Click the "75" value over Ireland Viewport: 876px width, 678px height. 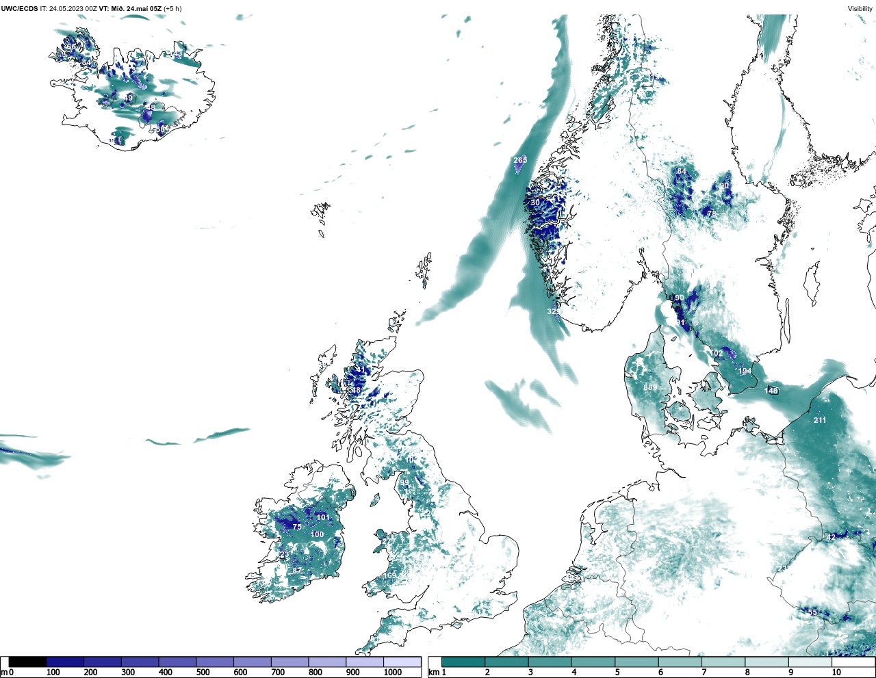(297, 527)
